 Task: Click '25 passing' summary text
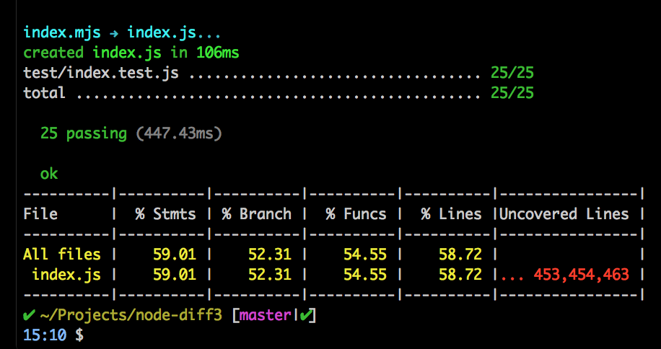coord(84,134)
